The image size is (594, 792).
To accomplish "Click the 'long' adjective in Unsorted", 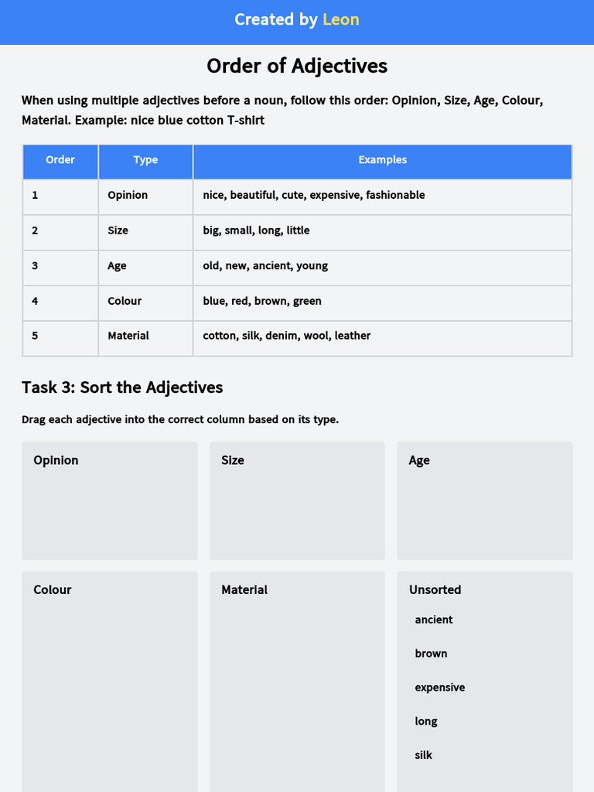I will pyautogui.click(x=426, y=722).
